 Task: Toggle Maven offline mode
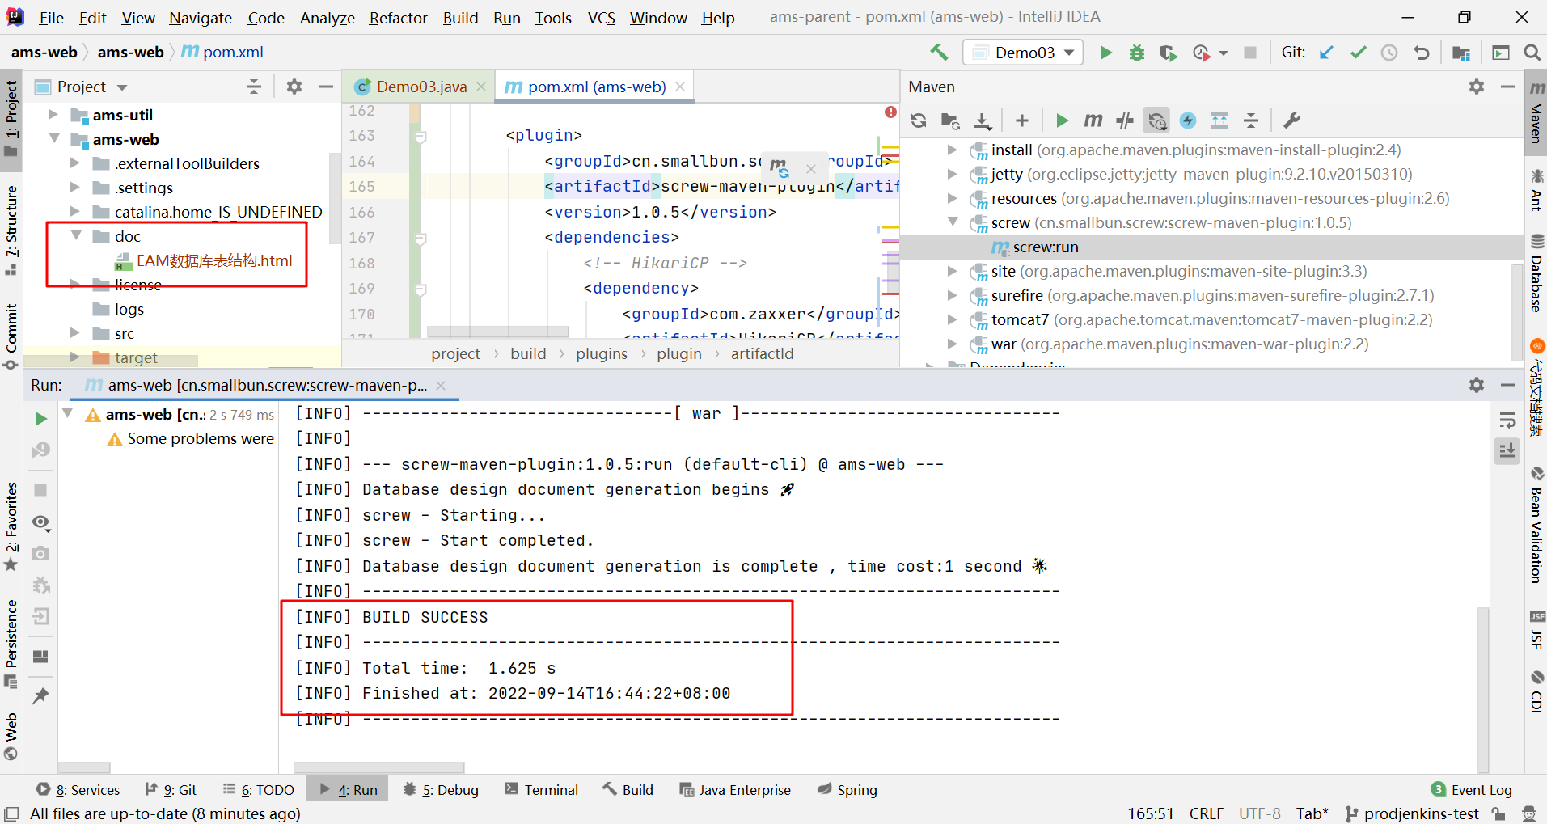pyautogui.click(x=1125, y=120)
